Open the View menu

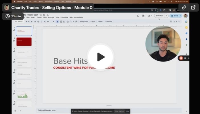28,17
